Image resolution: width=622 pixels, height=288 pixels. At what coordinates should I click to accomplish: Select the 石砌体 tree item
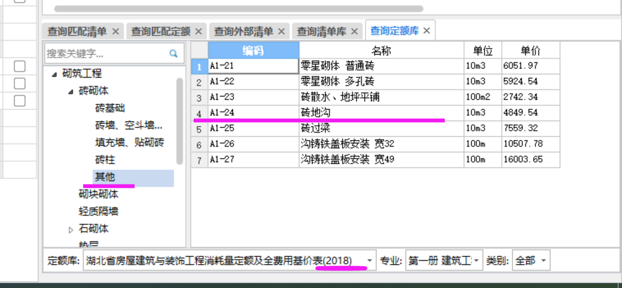coord(94,229)
